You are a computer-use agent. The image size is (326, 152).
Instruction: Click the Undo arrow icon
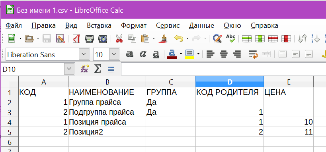[179, 38]
